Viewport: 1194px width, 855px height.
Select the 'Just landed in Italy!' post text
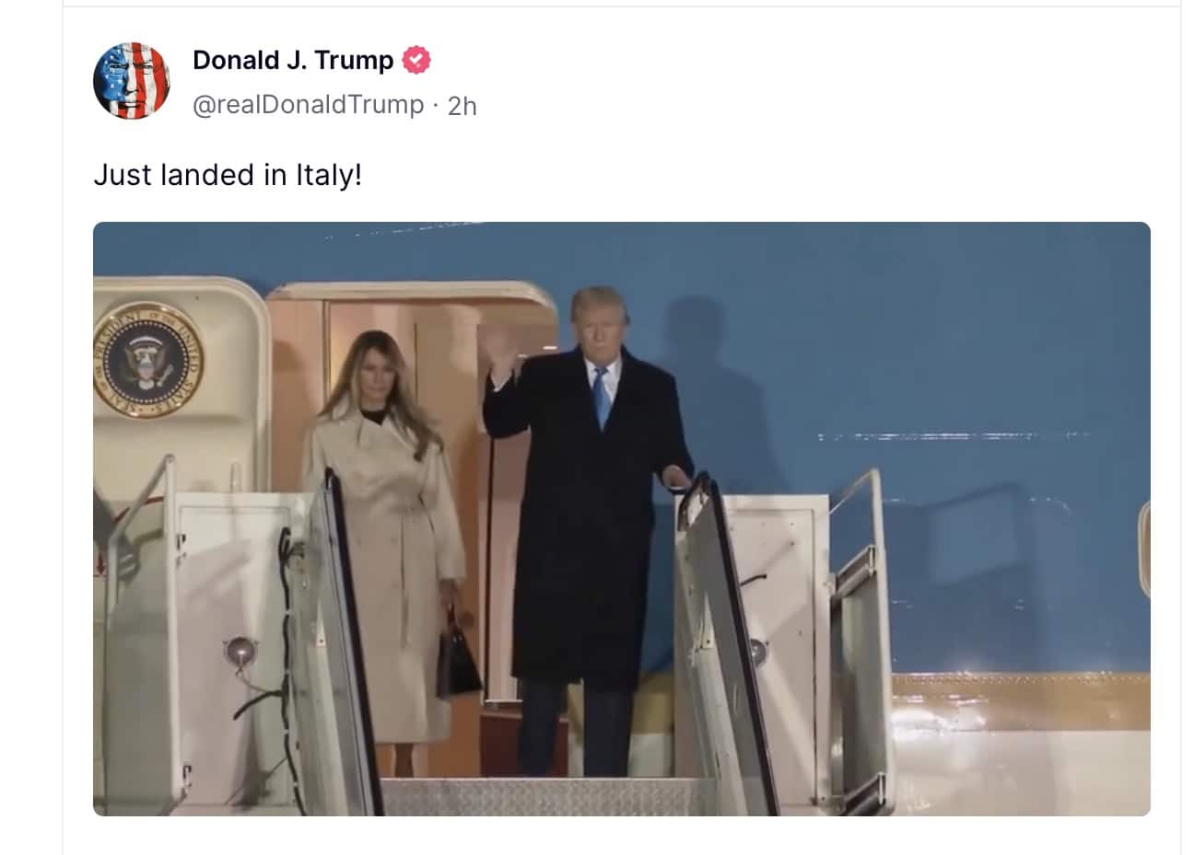point(228,175)
